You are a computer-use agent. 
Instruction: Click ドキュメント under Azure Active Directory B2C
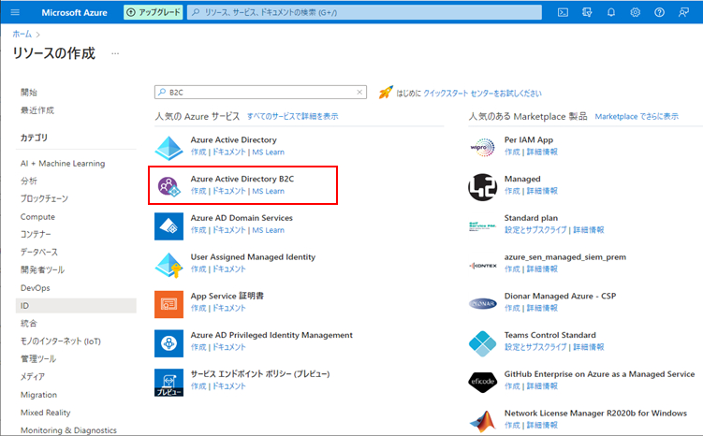coord(228,191)
